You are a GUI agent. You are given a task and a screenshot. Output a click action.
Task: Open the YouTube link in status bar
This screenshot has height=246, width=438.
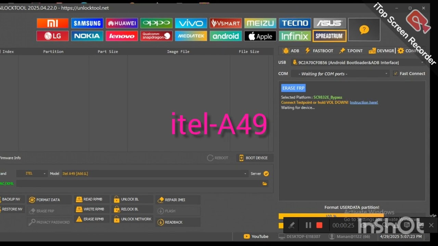pos(256,236)
